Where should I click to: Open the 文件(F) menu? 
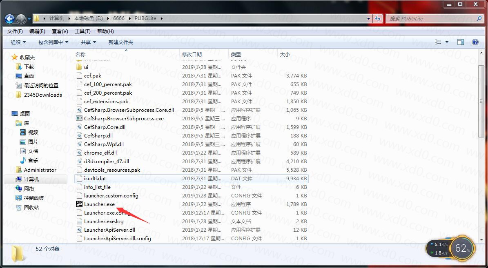click(15, 31)
